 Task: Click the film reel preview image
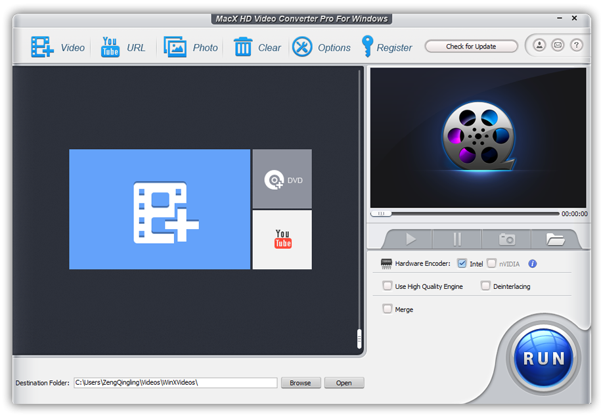pos(478,137)
